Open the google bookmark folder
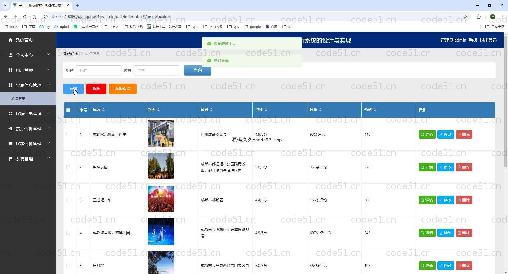This screenshot has width=508, height=274. click(252, 26)
